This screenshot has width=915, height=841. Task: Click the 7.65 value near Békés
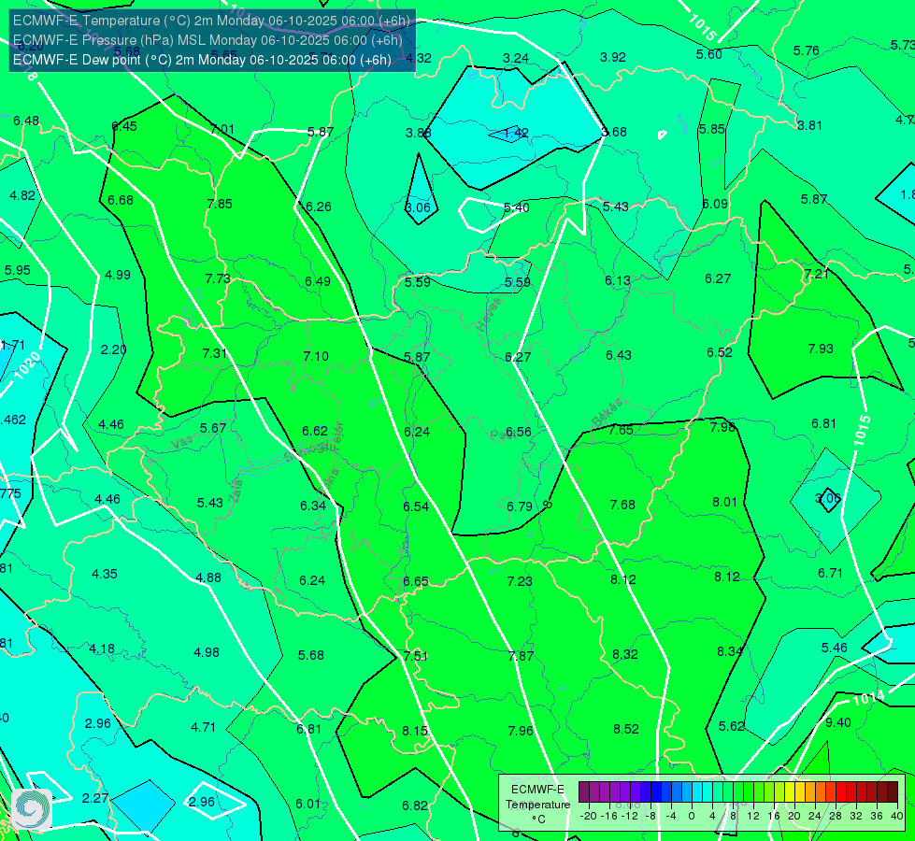tap(621, 430)
